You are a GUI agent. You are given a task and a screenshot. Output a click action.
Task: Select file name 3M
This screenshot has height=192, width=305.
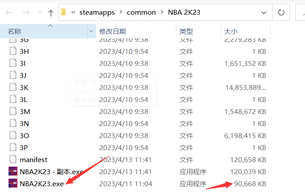click(x=25, y=112)
